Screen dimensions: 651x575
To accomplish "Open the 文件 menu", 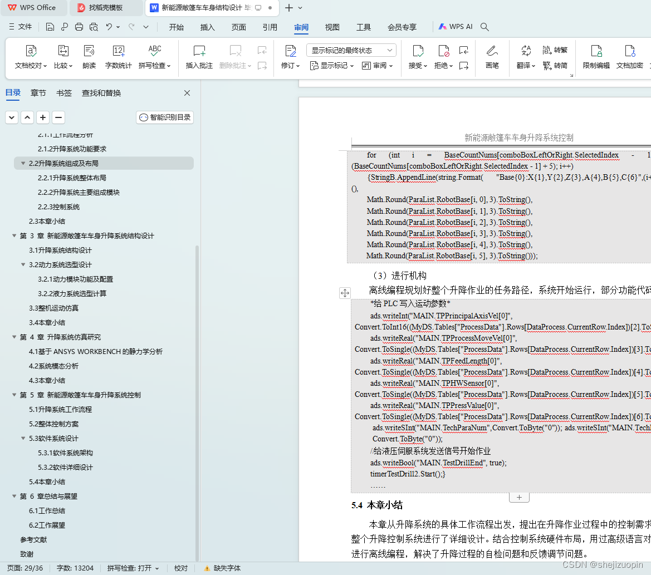I will (21, 27).
